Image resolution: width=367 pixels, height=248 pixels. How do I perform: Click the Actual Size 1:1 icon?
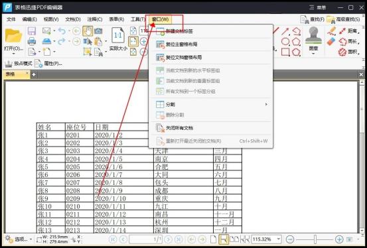click(118, 35)
